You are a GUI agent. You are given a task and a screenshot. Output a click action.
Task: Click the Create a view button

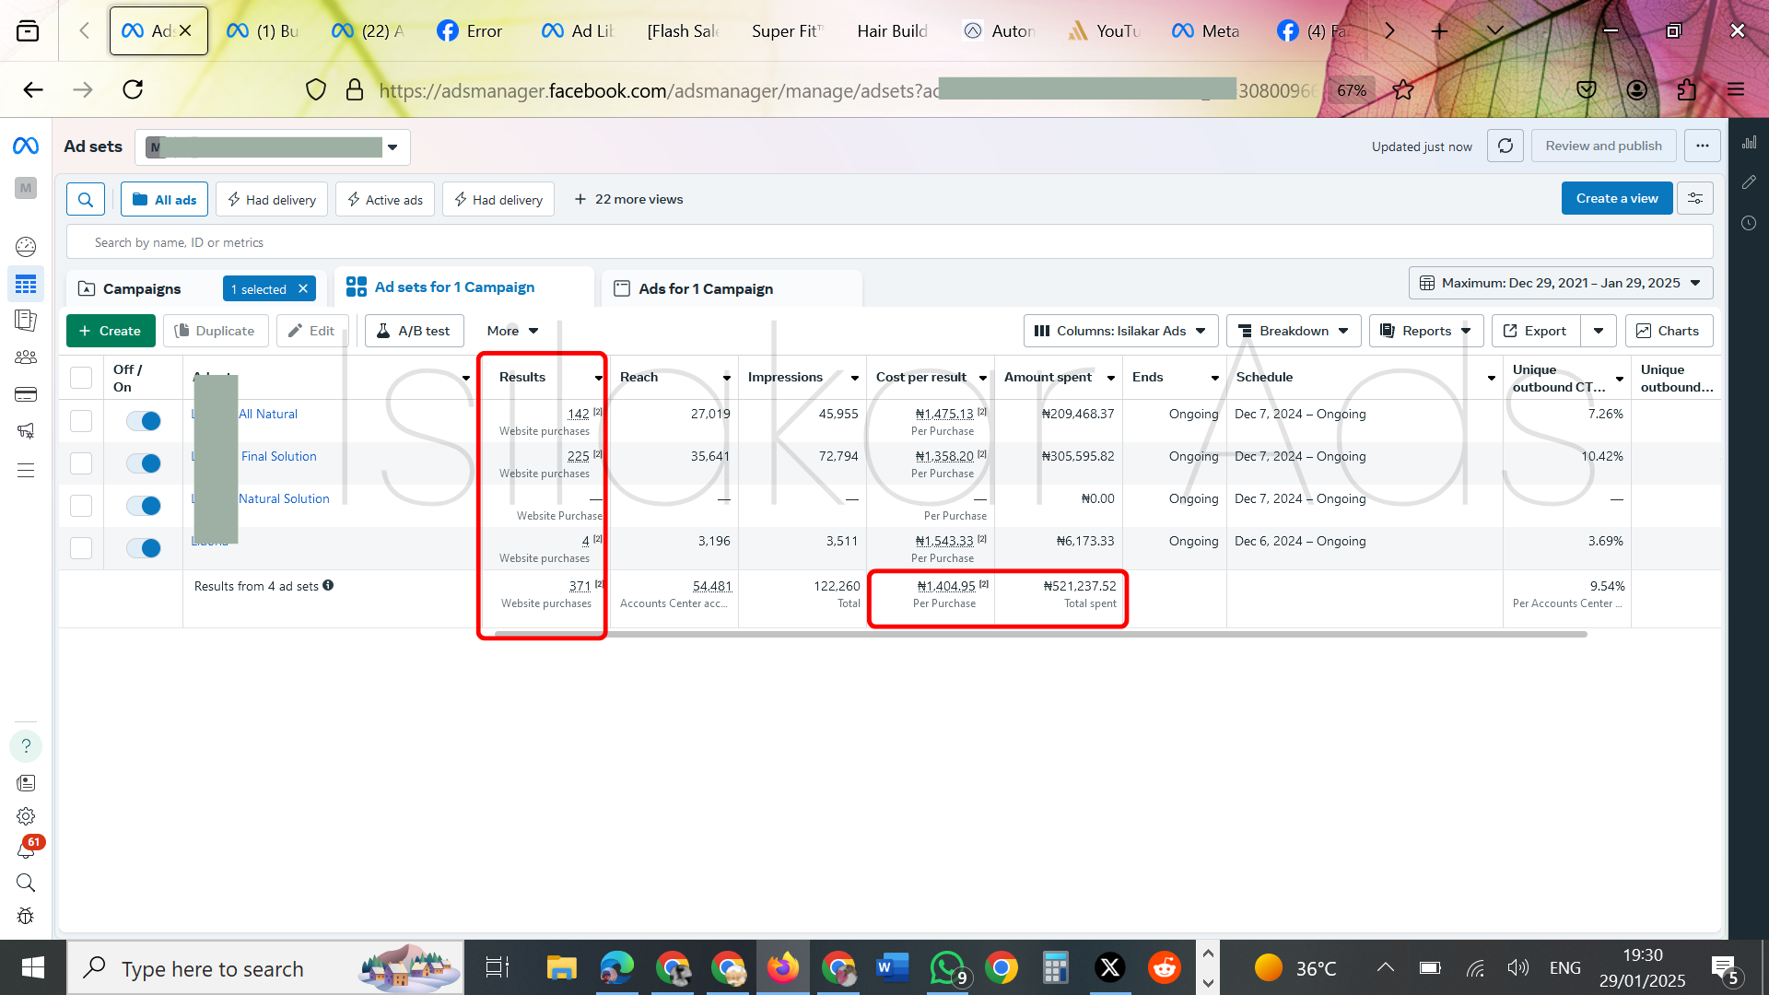1616,198
